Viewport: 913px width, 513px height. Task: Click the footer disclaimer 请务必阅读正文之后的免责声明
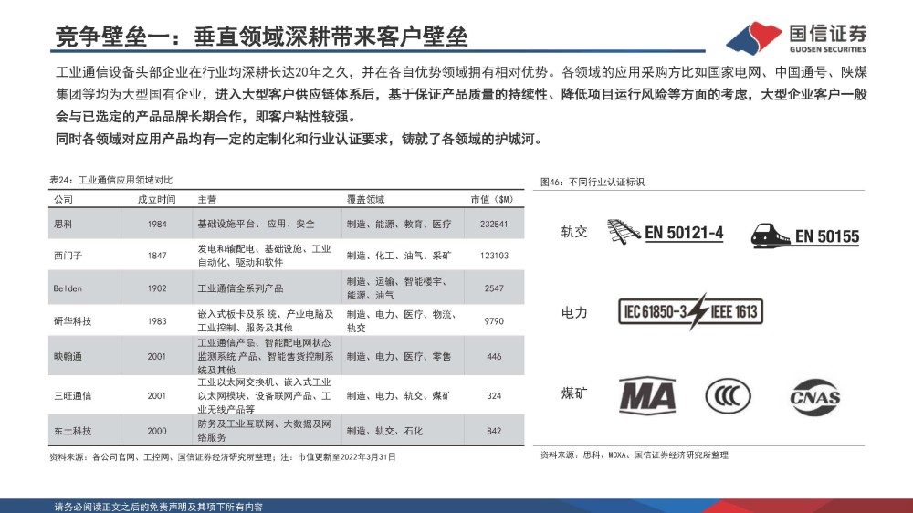158,507
